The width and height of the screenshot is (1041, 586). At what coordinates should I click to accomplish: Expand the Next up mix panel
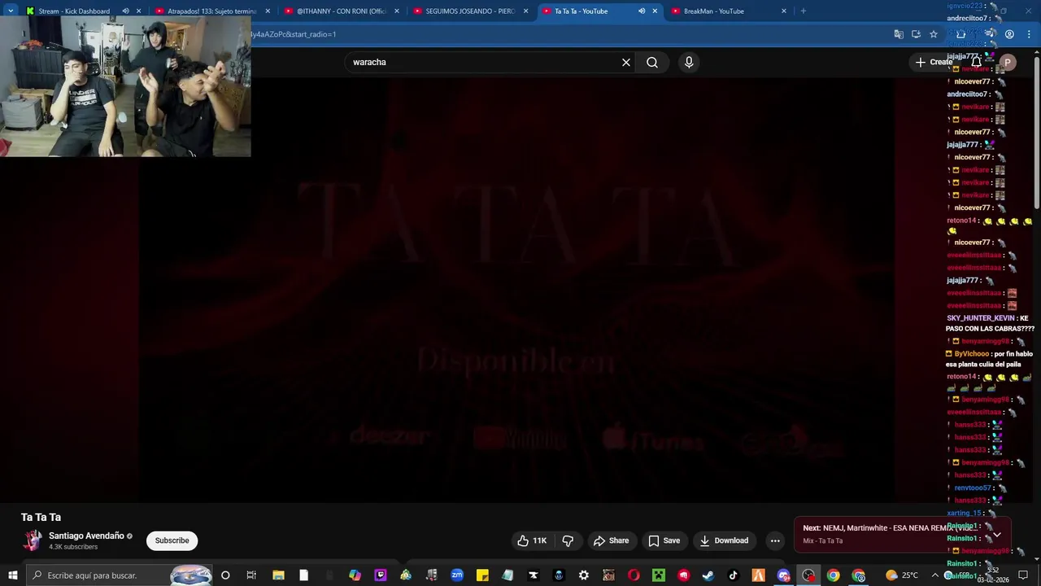pos(997,534)
